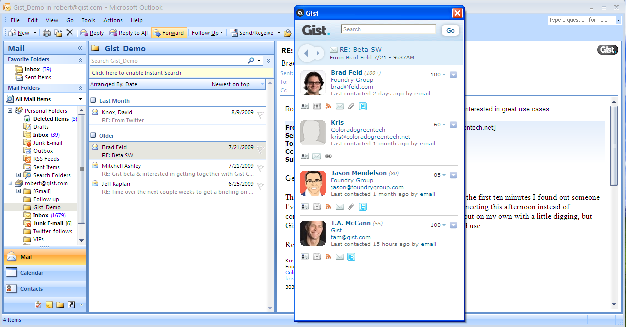Open T.A. McCann's RSS feed icon
This screenshot has width=626, height=327.
point(328,257)
